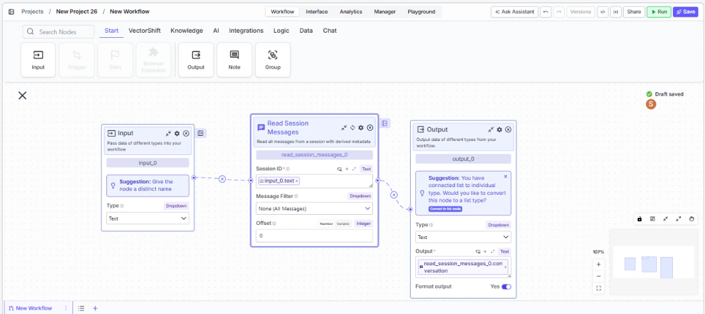Screen dimensions: 705x314
Task: Open side panel icon next to Input node
Action: pos(201,133)
